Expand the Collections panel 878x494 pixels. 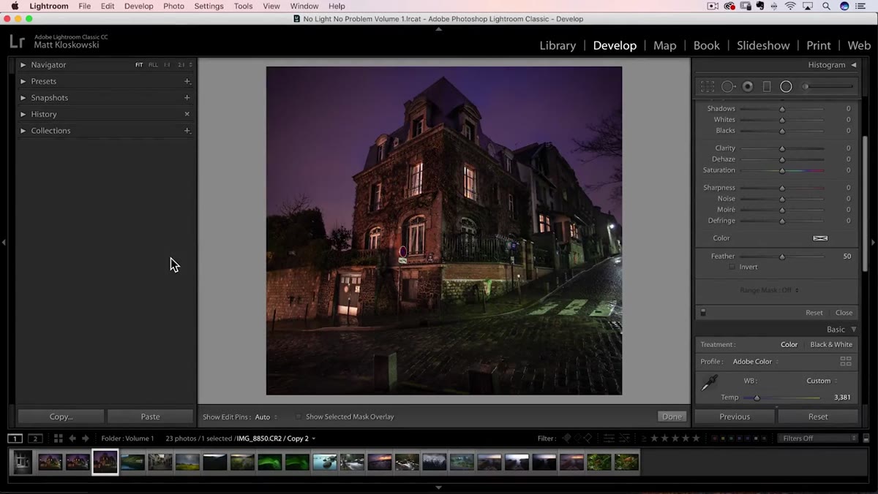point(23,131)
